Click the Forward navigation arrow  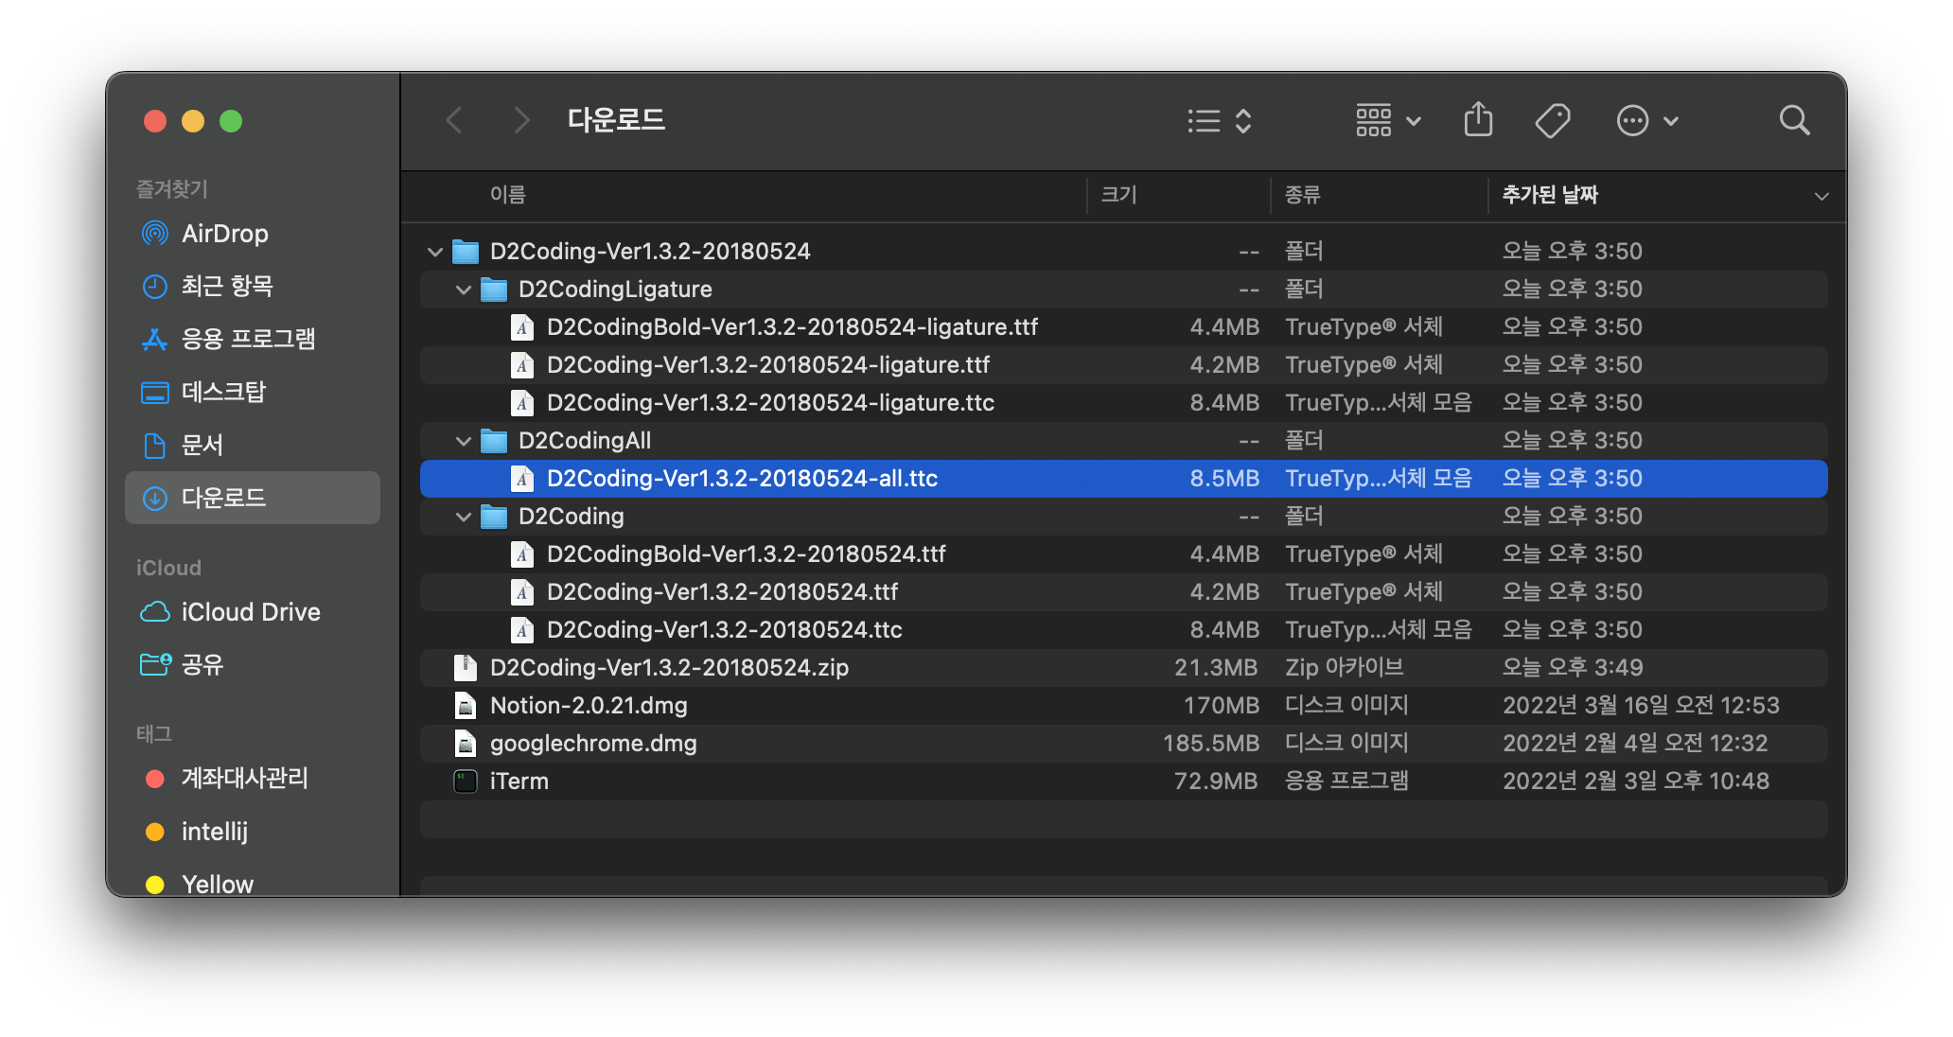(x=520, y=121)
